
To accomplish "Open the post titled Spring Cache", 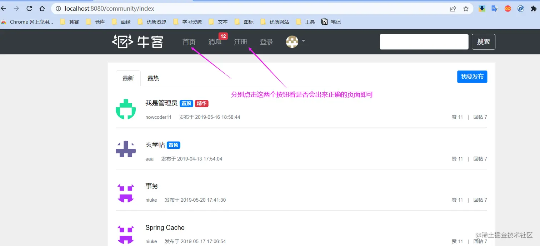I will (x=165, y=228).
